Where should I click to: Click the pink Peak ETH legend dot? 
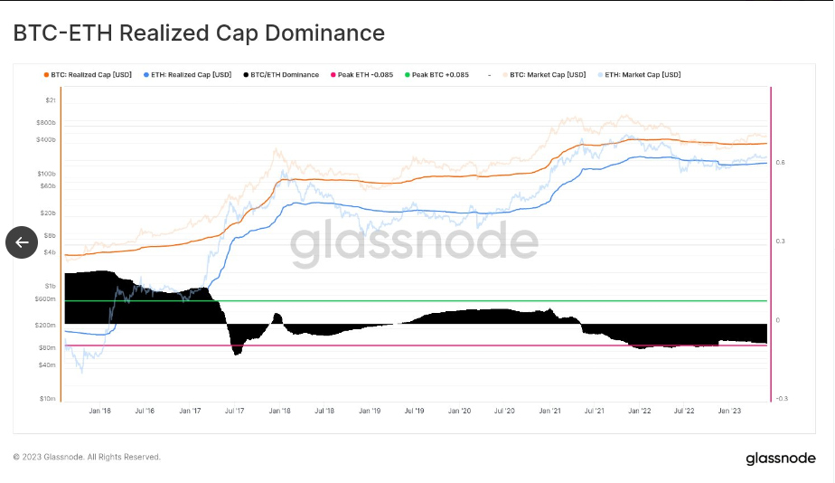(333, 75)
